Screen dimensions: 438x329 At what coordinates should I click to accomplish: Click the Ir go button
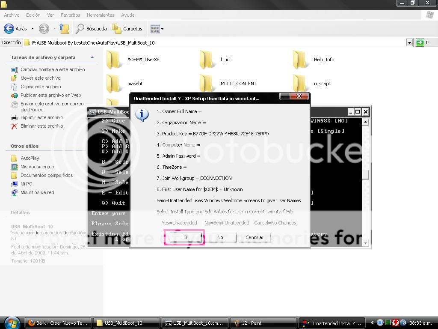coord(423,42)
